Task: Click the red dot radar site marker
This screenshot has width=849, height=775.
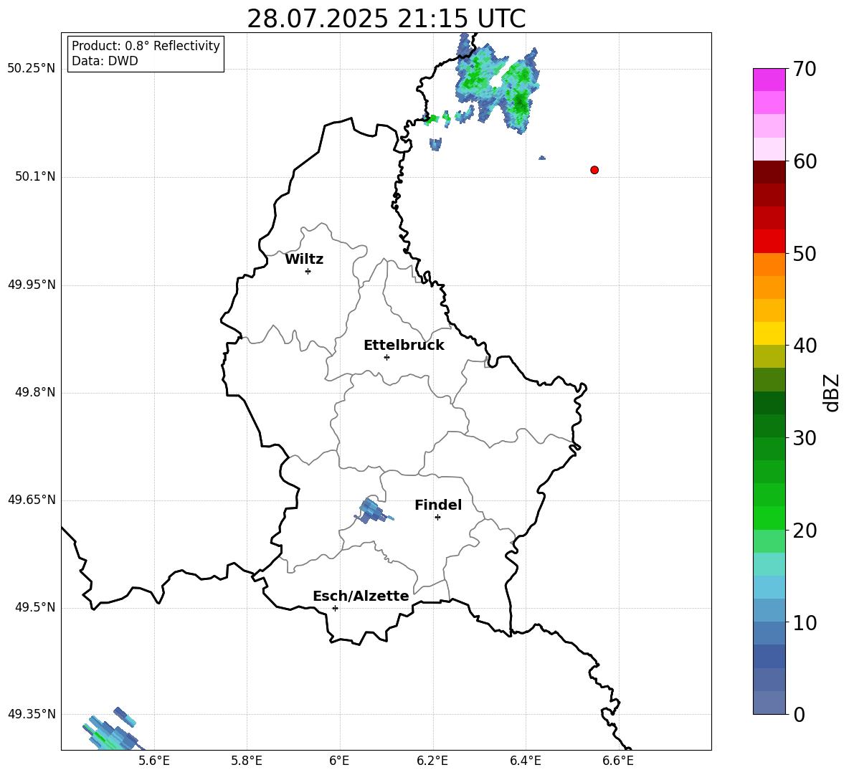Action: (594, 170)
